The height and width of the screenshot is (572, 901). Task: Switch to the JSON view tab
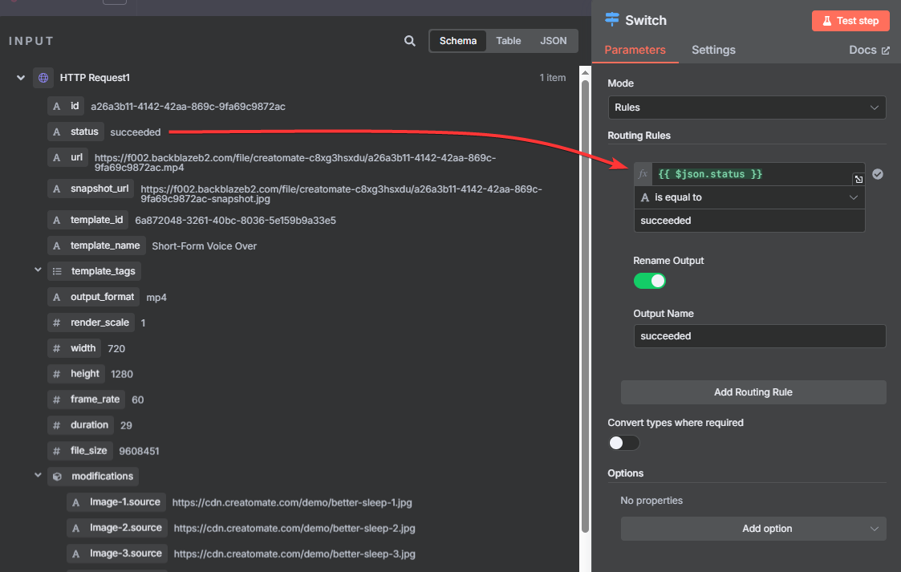553,41
